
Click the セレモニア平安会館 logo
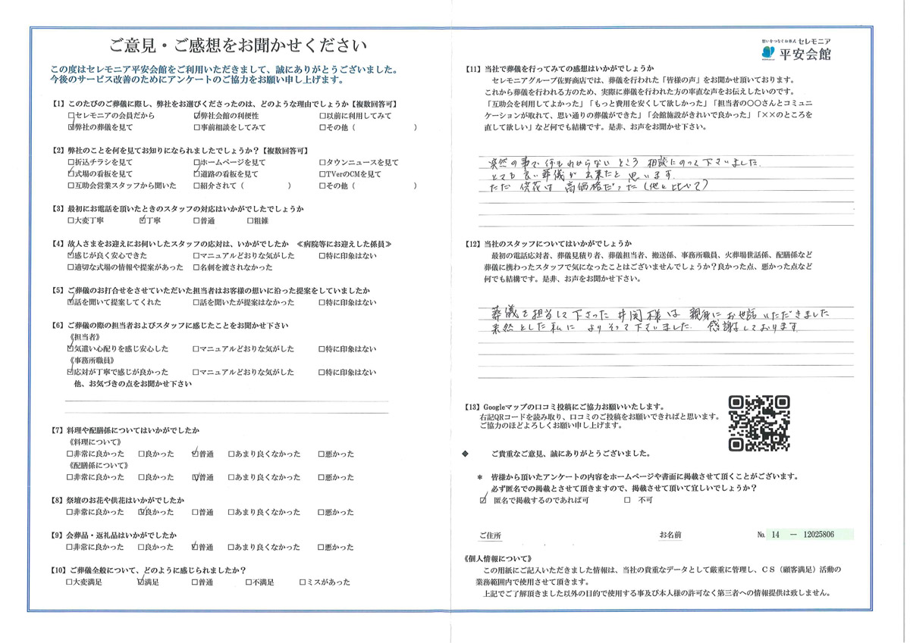point(795,49)
